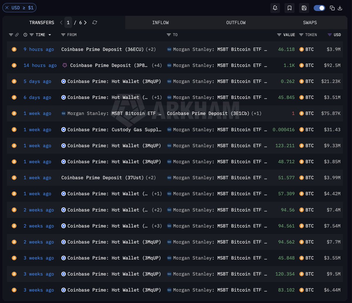This screenshot has height=303, width=352.
Task: Go to the next transfers page
Action: click(x=85, y=23)
